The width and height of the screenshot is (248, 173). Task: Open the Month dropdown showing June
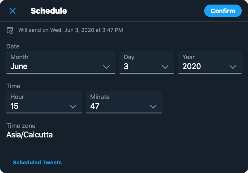61,62
